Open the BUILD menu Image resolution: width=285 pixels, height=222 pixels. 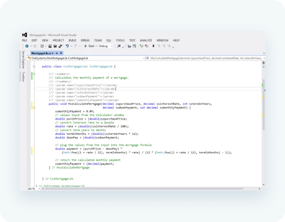tap(72, 40)
